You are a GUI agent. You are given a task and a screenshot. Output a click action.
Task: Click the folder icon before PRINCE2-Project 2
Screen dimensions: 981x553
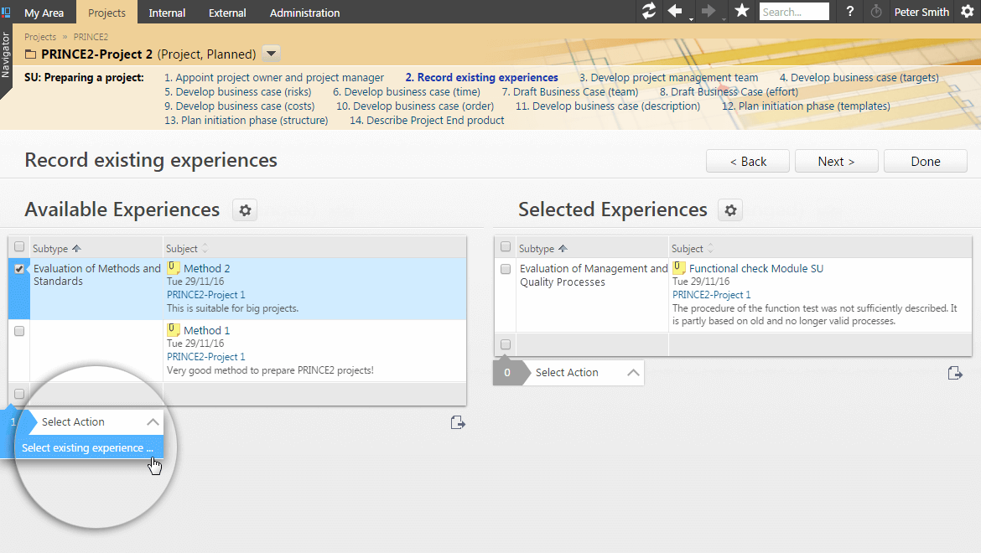point(30,54)
